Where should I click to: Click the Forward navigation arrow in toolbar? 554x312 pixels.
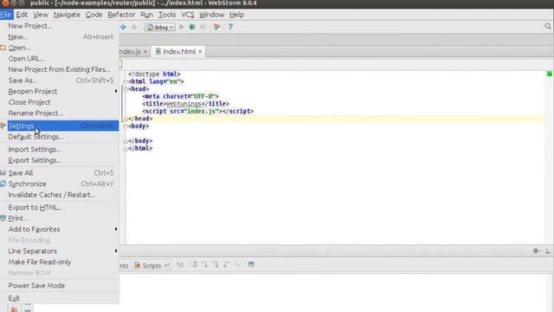[134, 27]
